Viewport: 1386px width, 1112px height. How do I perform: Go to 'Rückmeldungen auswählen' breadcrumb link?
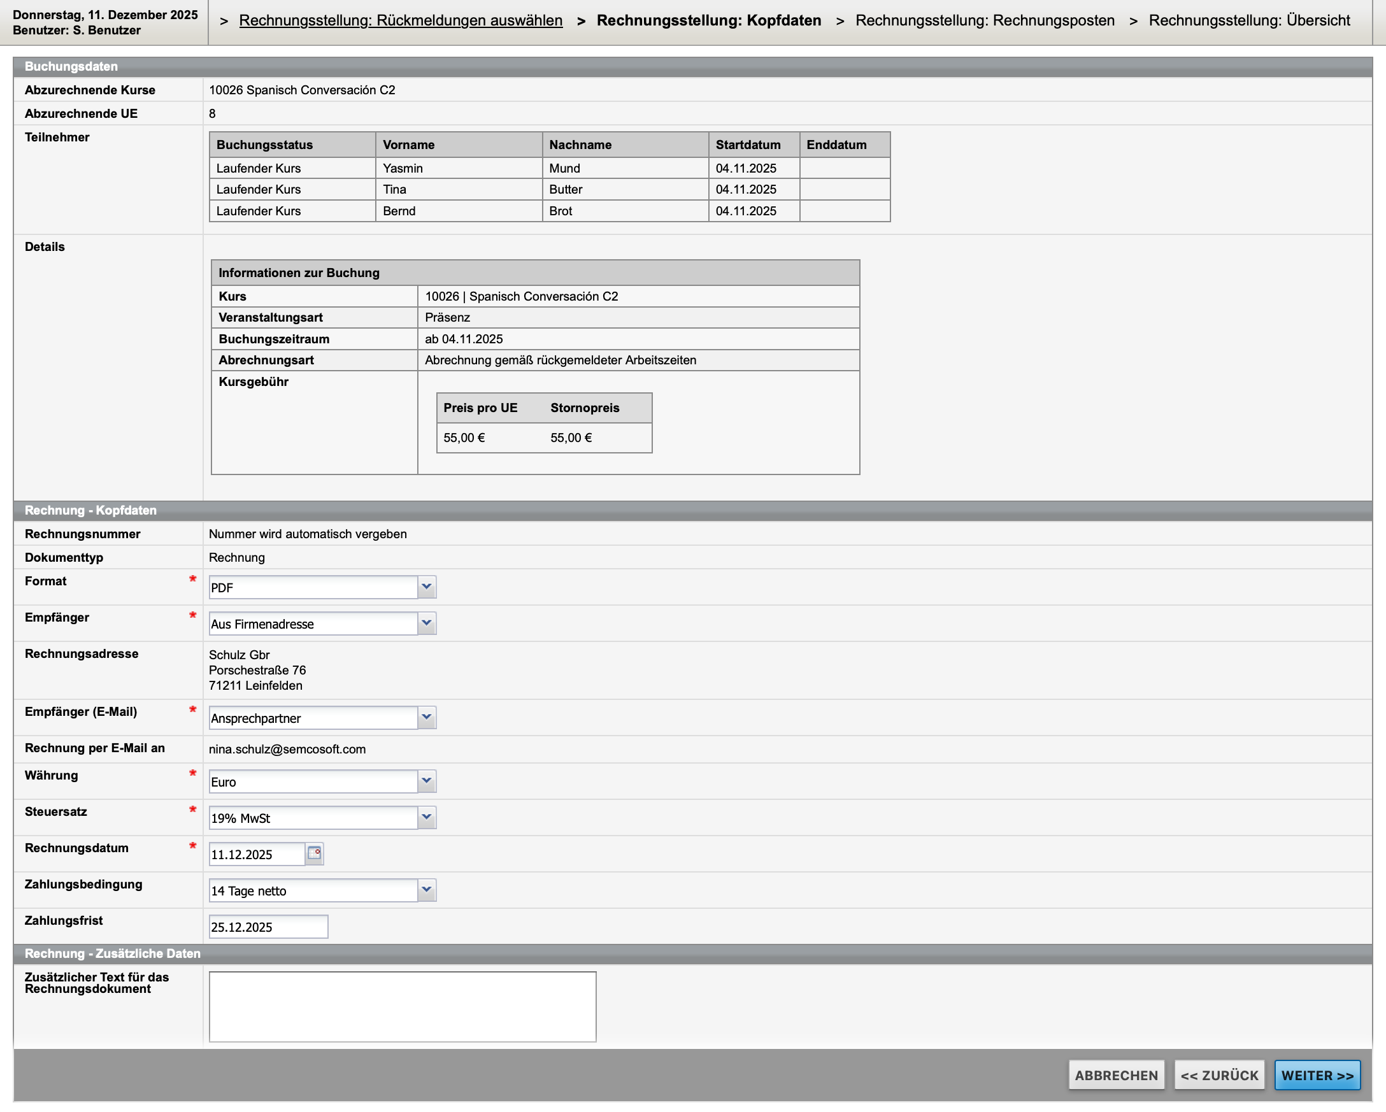click(401, 20)
